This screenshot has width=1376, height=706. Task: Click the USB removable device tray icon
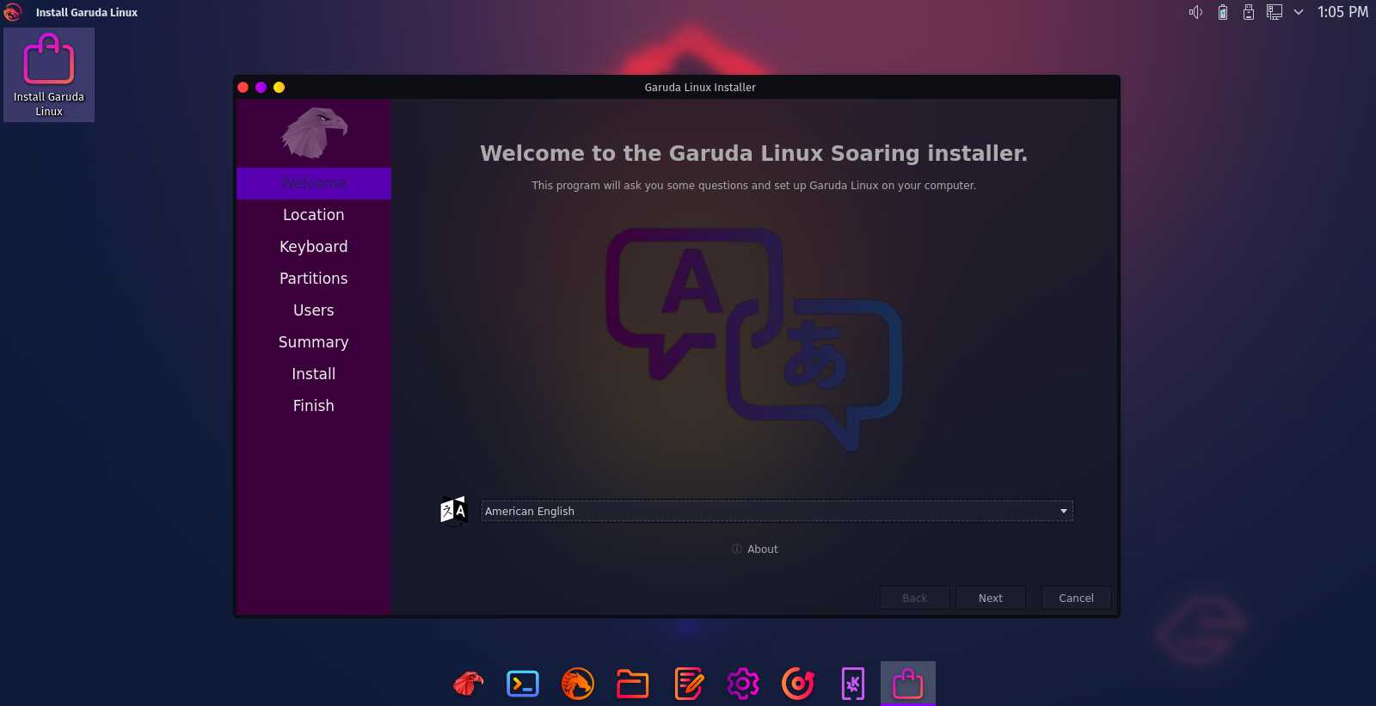1248,12
